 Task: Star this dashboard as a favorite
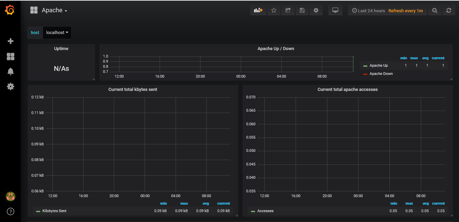[273, 10]
